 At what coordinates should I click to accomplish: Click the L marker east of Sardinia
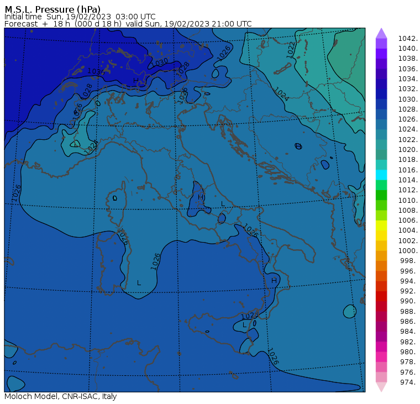click(x=139, y=282)
